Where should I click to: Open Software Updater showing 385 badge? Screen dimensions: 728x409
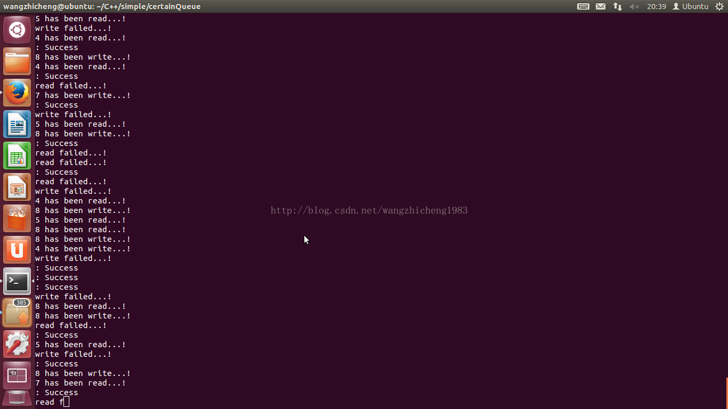pos(17,313)
